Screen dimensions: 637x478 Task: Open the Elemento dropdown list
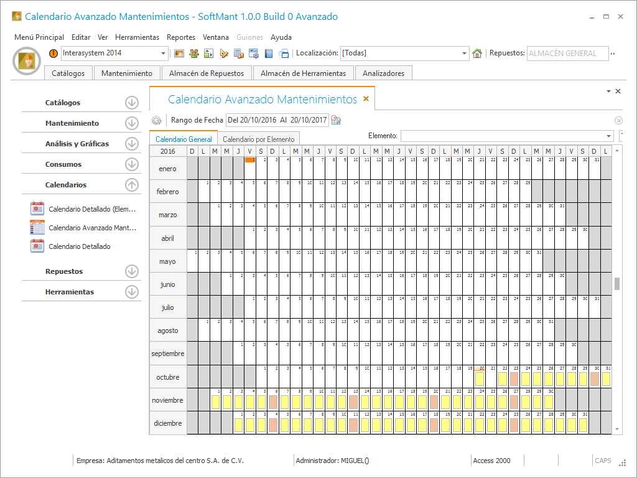(x=608, y=136)
